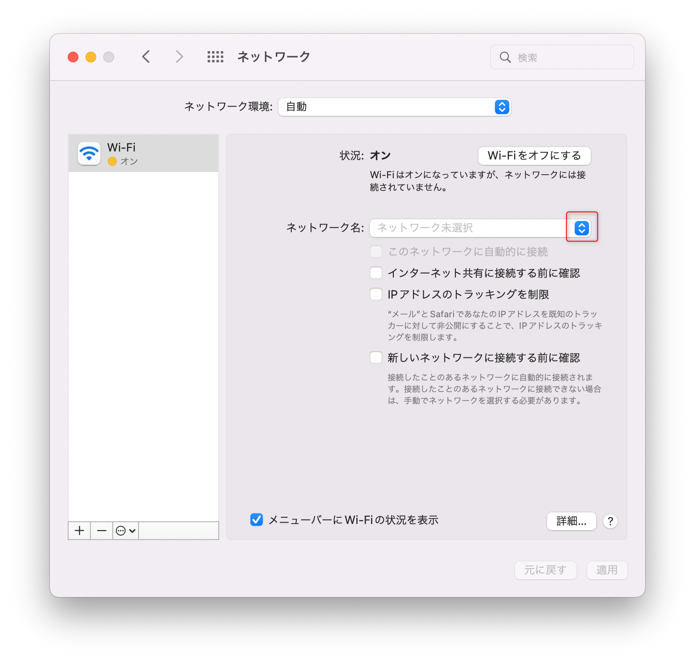The image size is (695, 663).
Task: Enable IPアドレスのトラッキングを制限 checkbox
Action: pyautogui.click(x=376, y=294)
